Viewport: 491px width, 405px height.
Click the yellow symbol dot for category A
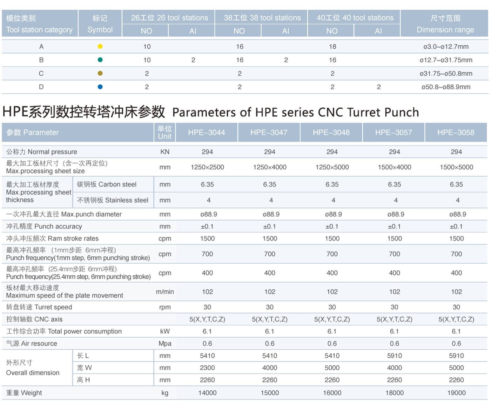(100, 46)
